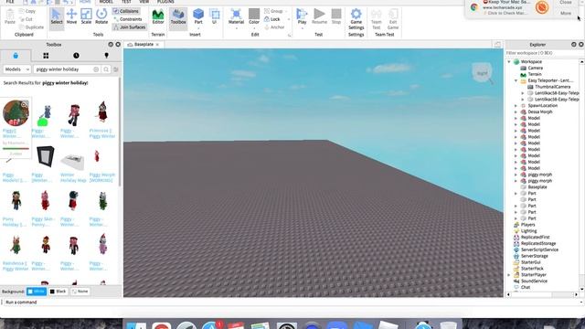The width and height of the screenshot is (585, 329).
Task: Toggle Constraints option
Action: click(128, 19)
